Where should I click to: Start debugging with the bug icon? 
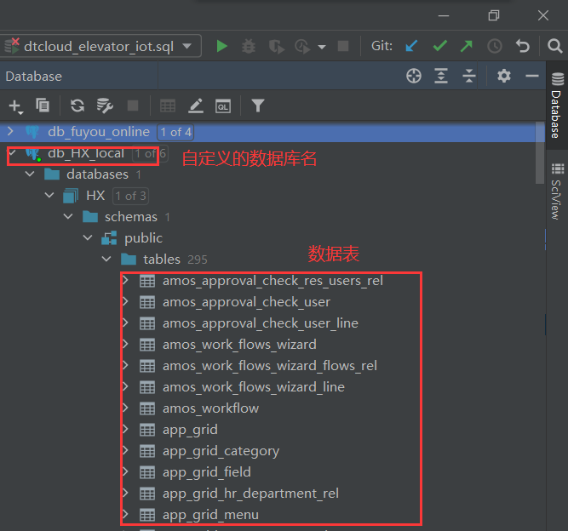pos(249,46)
